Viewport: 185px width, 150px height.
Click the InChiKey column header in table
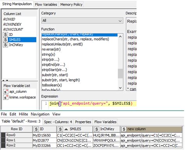[107, 129]
